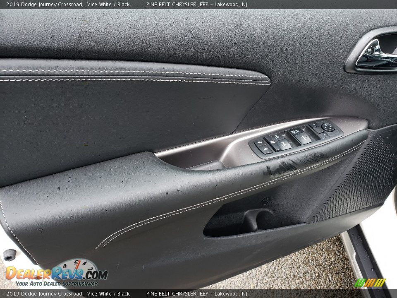Click the black plug on the white door edge
Viewport: 397px width, 298px height.
tap(9, 255)
